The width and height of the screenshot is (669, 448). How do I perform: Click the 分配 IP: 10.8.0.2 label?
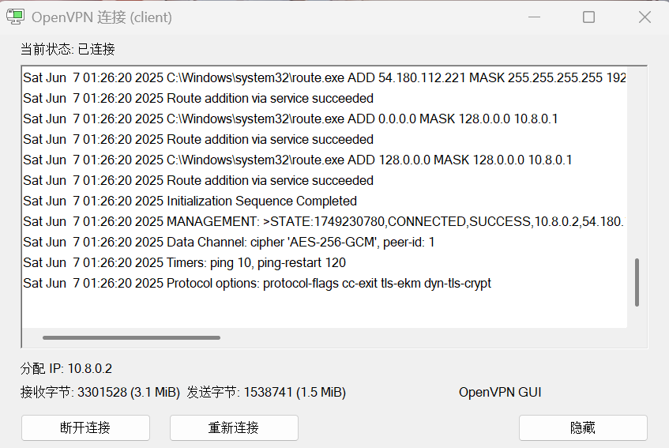66,368
